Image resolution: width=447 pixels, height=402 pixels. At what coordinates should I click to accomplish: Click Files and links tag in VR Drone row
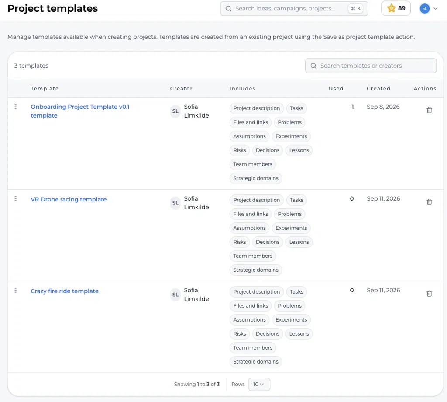[x=251, y=214]
